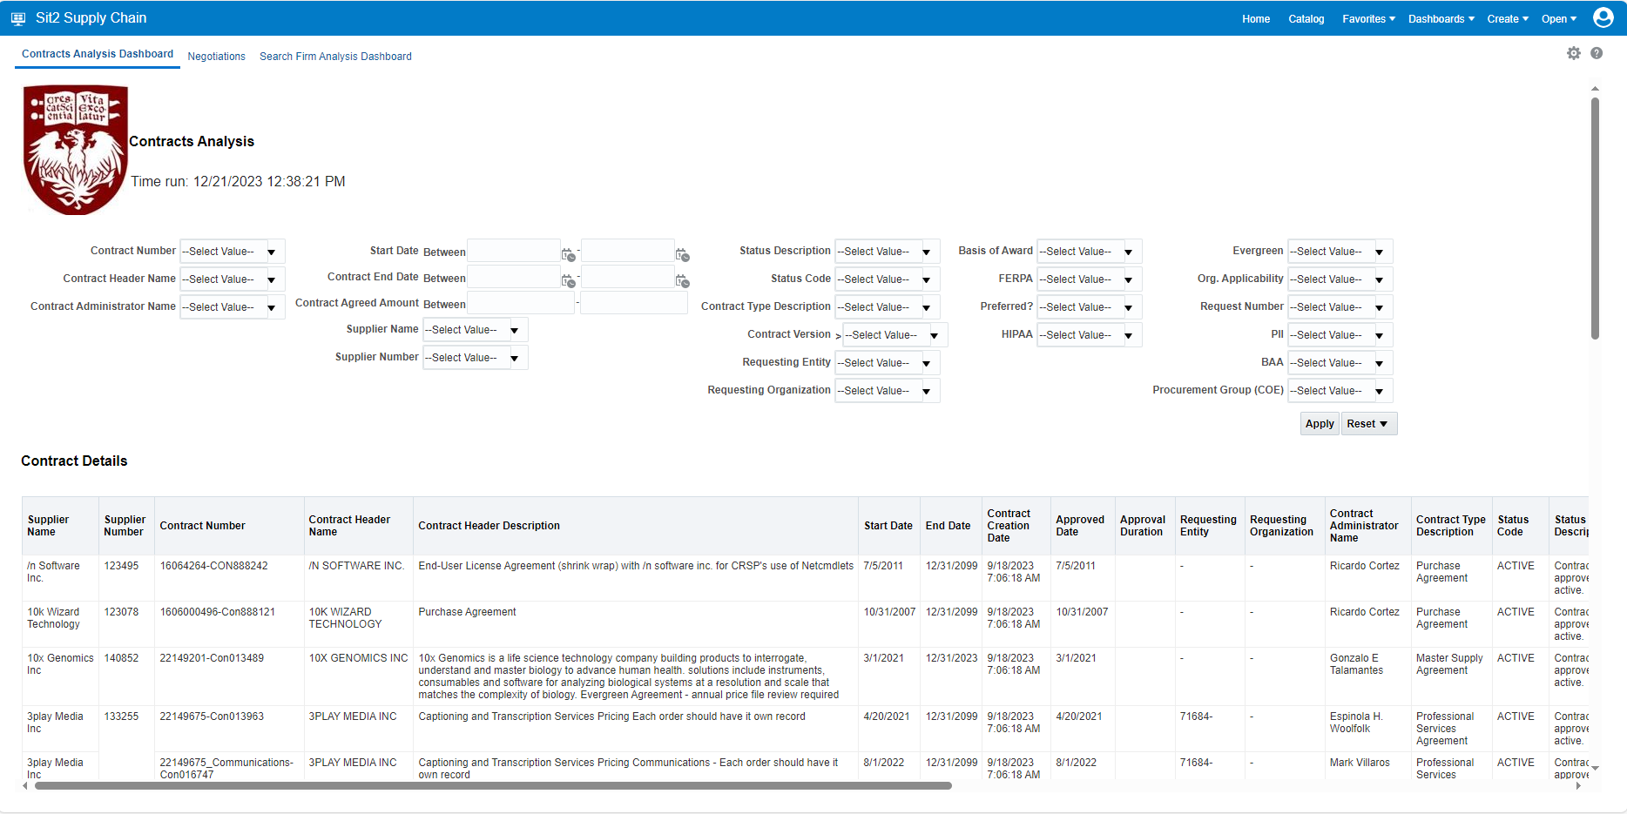Click the Contract Type Description column header
The width and height of the screenshot is (1627, 814).
pos(1450,526)
